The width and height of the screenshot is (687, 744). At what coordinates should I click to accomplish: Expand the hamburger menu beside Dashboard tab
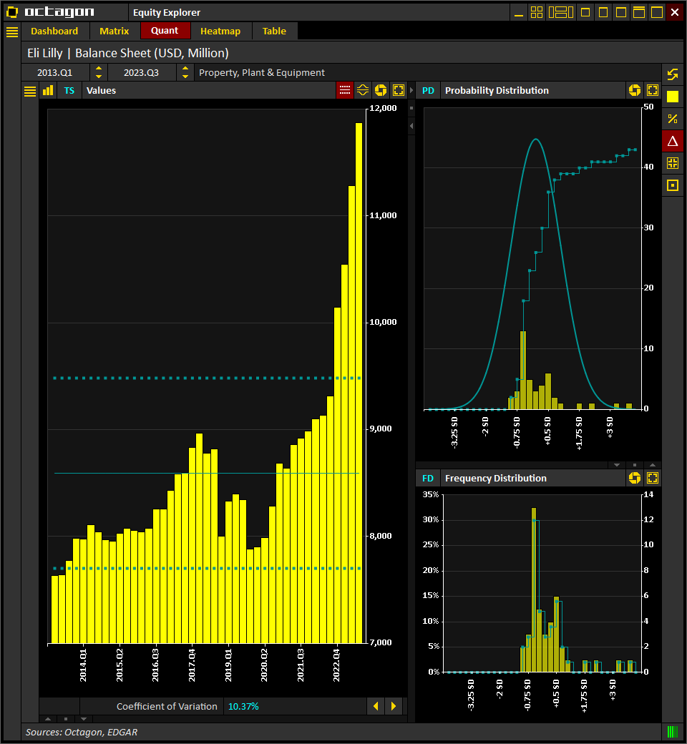tap(12, 31)
